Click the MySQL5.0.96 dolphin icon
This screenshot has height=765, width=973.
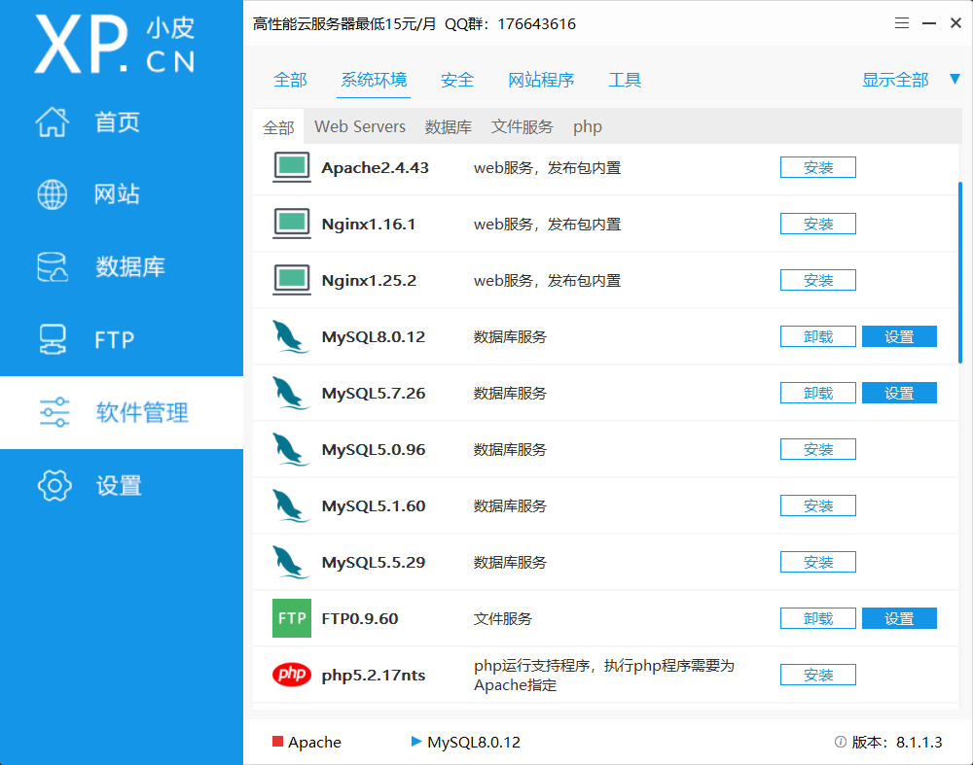pyautogui.click(x=291, y=449)
